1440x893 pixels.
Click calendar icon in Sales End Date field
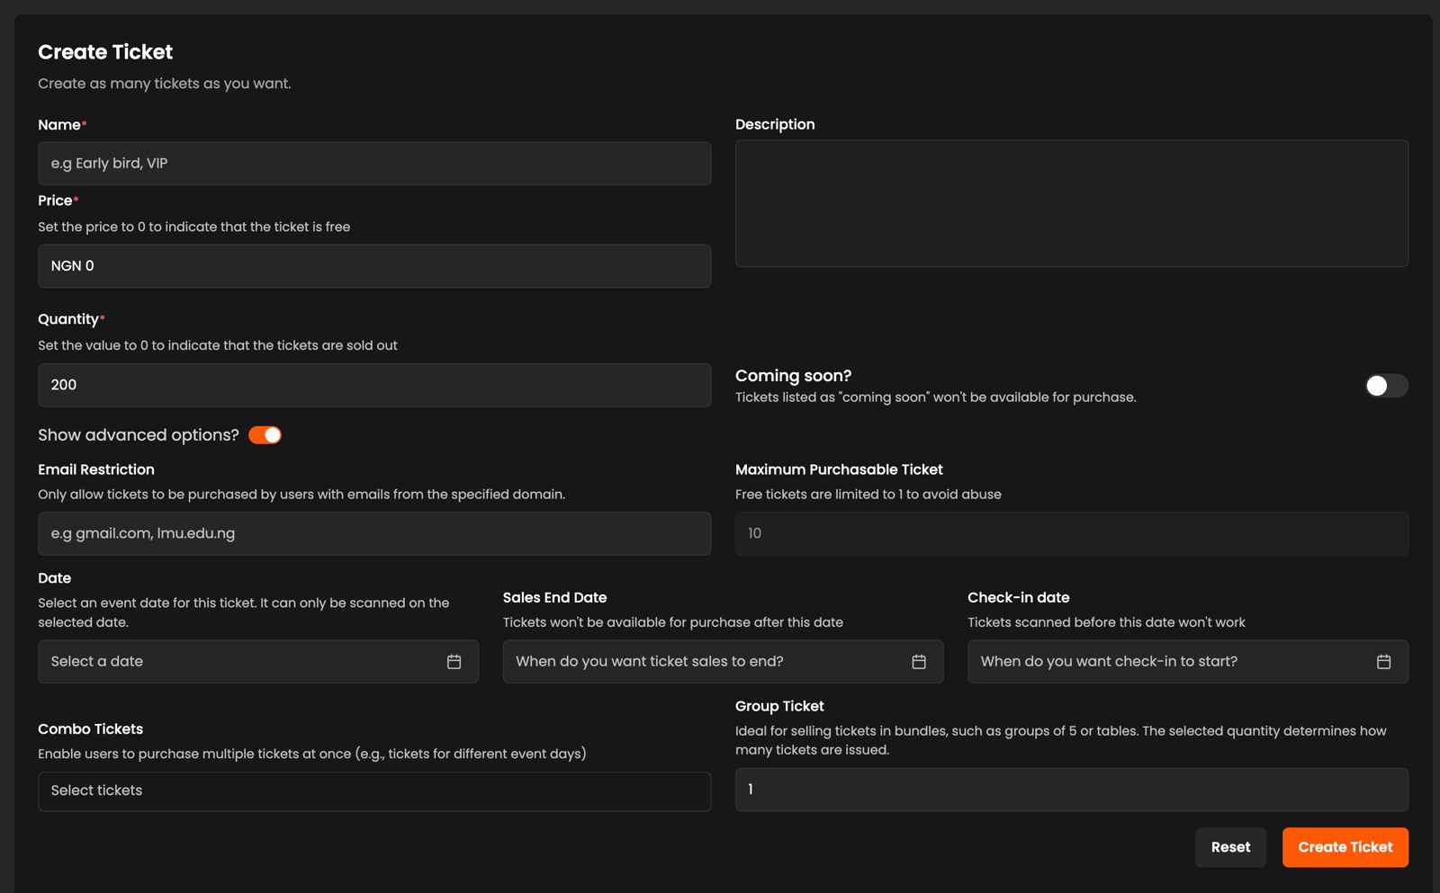pos(918,662)
